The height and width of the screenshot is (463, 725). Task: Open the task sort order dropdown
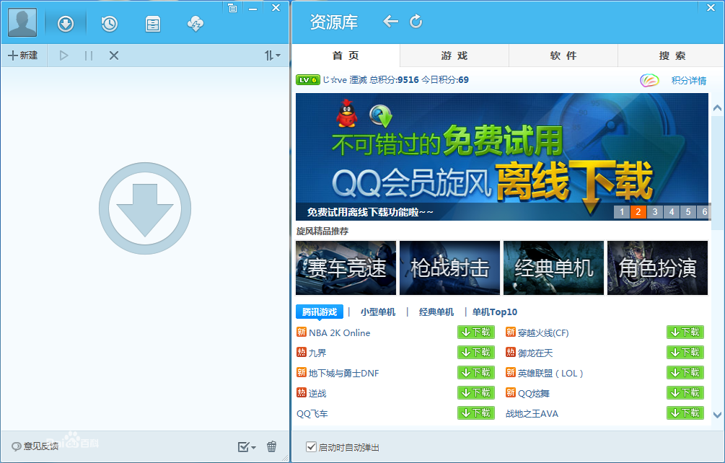pos(271,56)
